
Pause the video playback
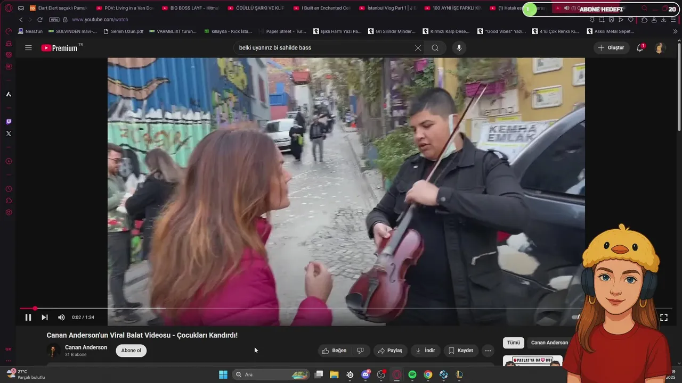pos(28,318)
